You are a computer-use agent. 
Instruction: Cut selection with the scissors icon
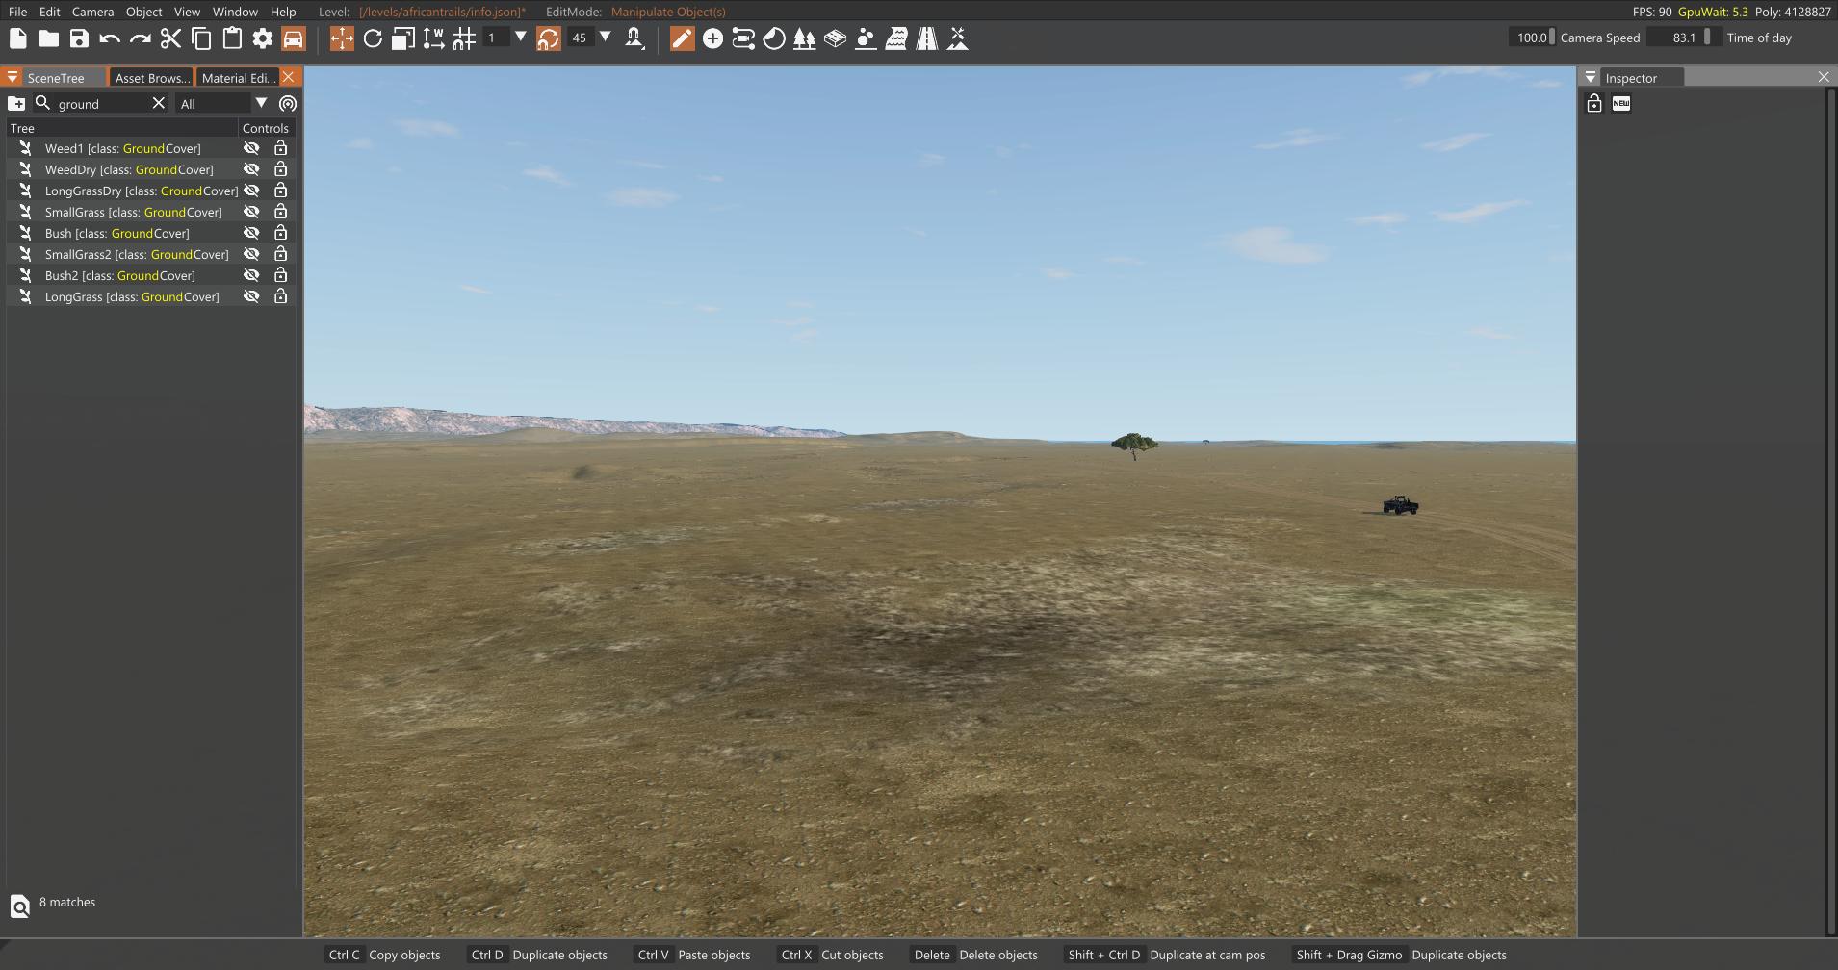[170, 38]
